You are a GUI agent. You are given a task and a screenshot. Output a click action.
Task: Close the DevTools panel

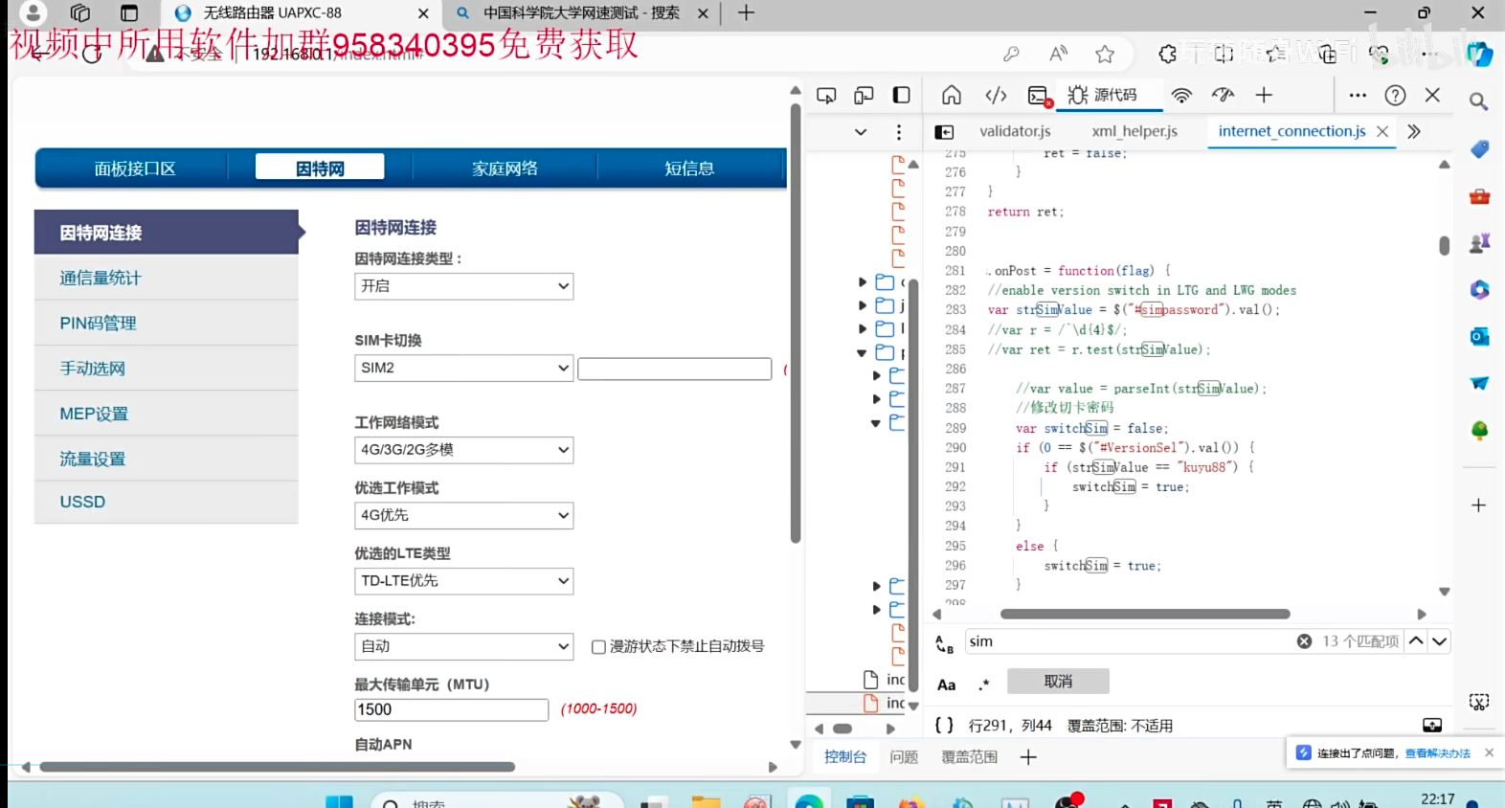point(1432,95)
